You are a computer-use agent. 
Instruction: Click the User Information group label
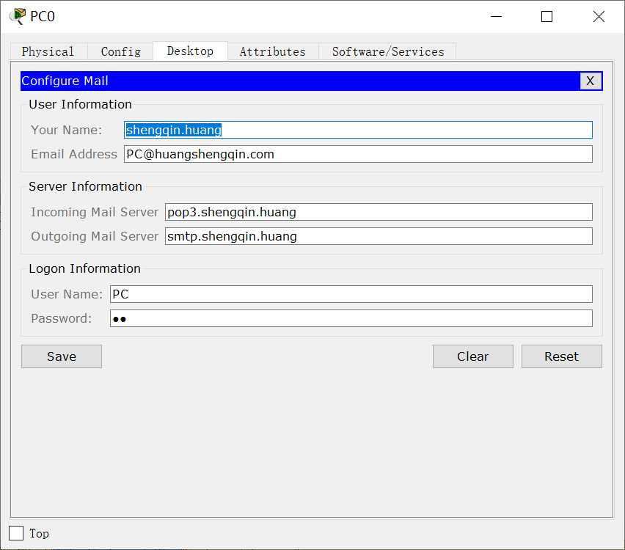(x=80, y=104)
